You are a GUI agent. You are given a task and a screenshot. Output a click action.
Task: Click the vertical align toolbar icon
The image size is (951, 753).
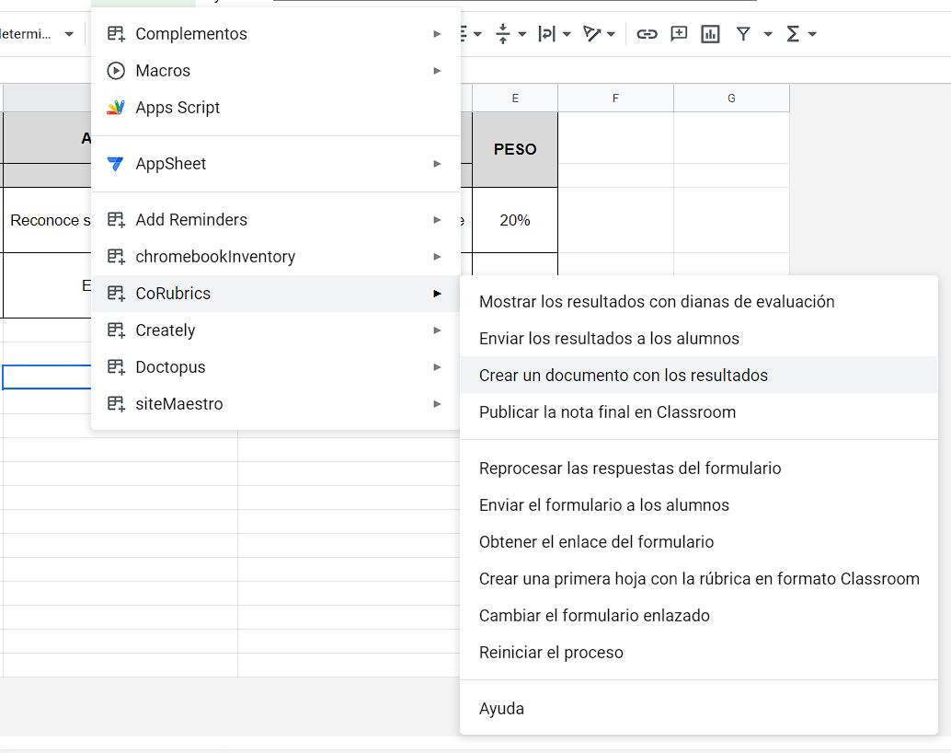click(503, 34)
